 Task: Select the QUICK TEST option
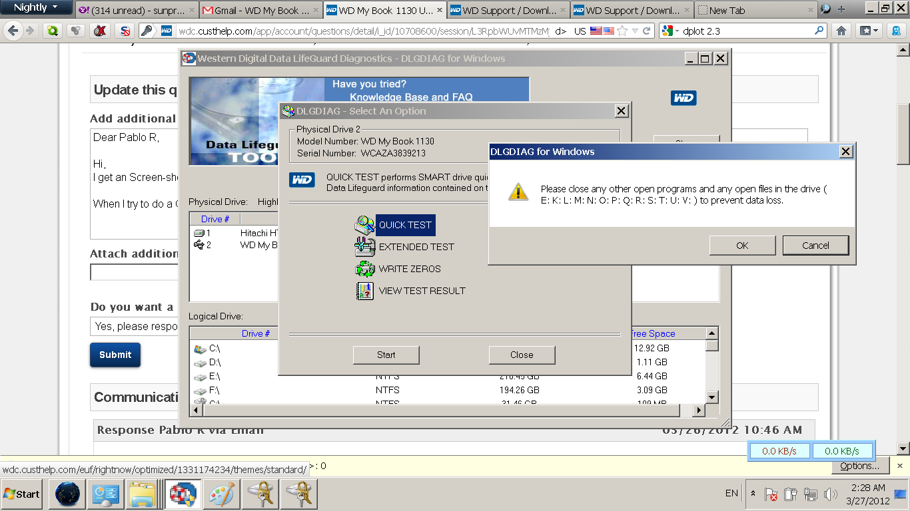point(405,225)
